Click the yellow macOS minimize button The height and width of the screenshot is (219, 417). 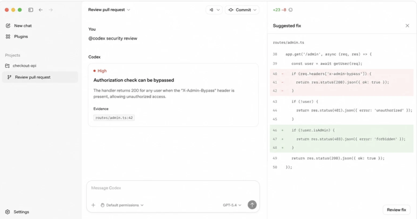tap(13, 10)
